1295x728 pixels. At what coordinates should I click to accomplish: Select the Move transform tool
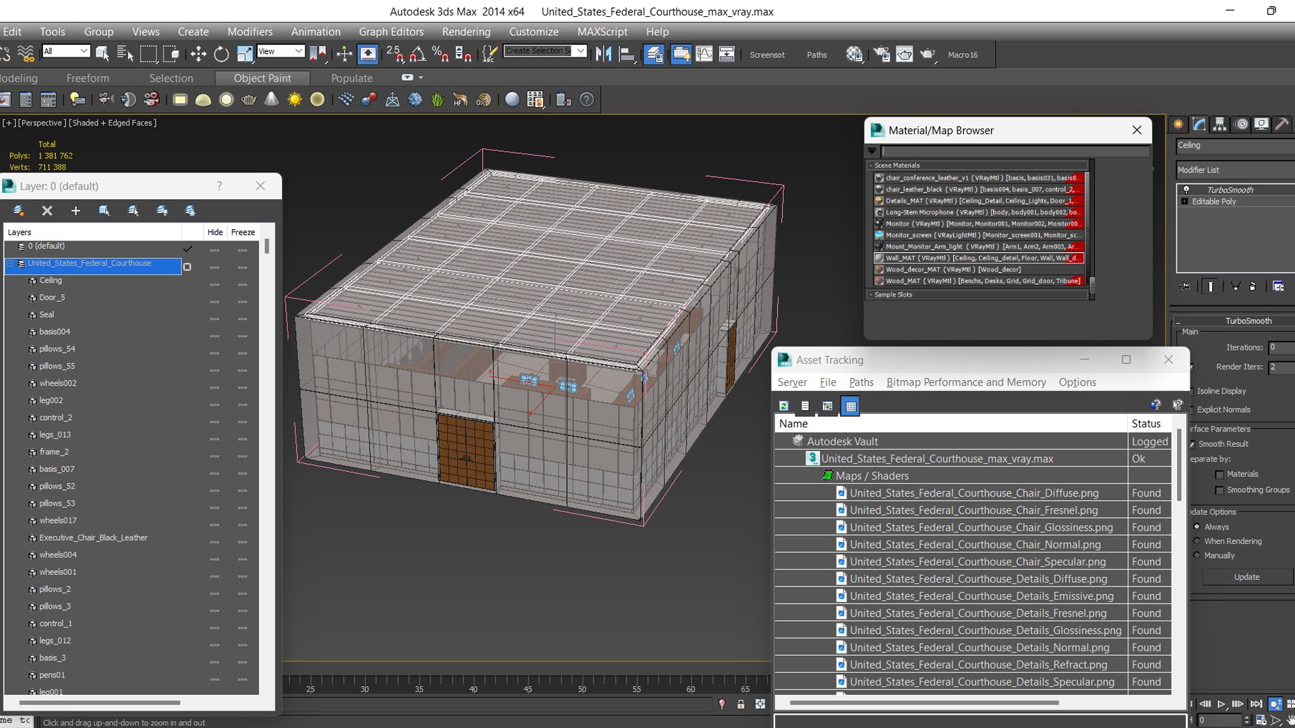tap(198, 54)
